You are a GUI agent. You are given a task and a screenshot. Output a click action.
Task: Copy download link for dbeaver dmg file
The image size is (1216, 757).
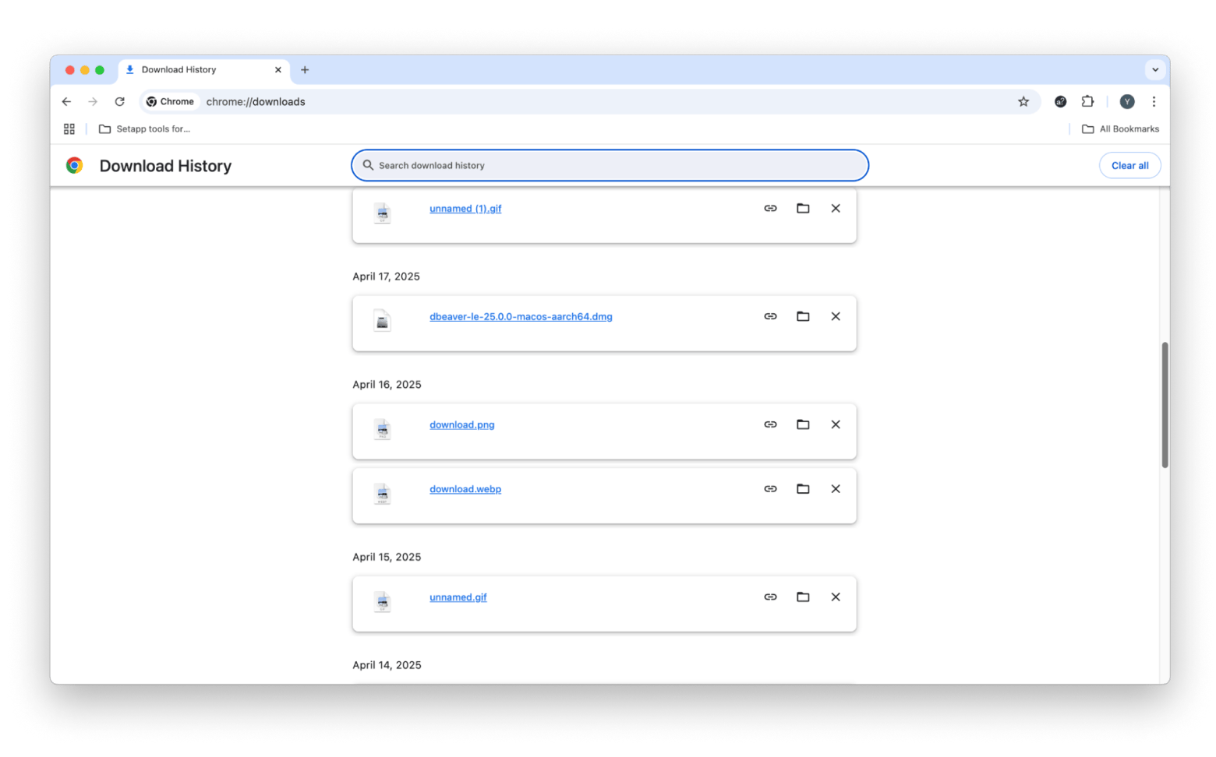[x=770, y=316]
